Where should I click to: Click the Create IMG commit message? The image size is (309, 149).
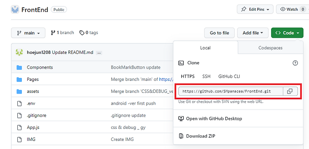(122, 140)
